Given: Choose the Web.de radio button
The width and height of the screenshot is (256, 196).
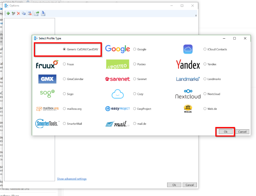Looking at the screenshot, I should point(205,109).
